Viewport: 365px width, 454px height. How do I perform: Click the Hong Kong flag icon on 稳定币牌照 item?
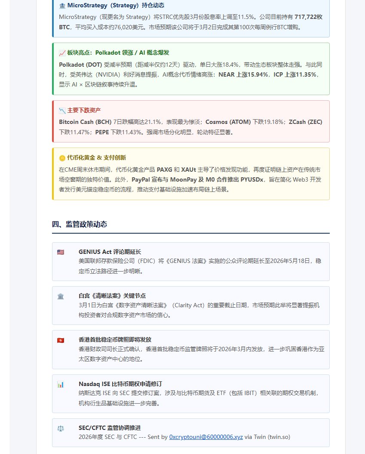click(x=60, y=340)
